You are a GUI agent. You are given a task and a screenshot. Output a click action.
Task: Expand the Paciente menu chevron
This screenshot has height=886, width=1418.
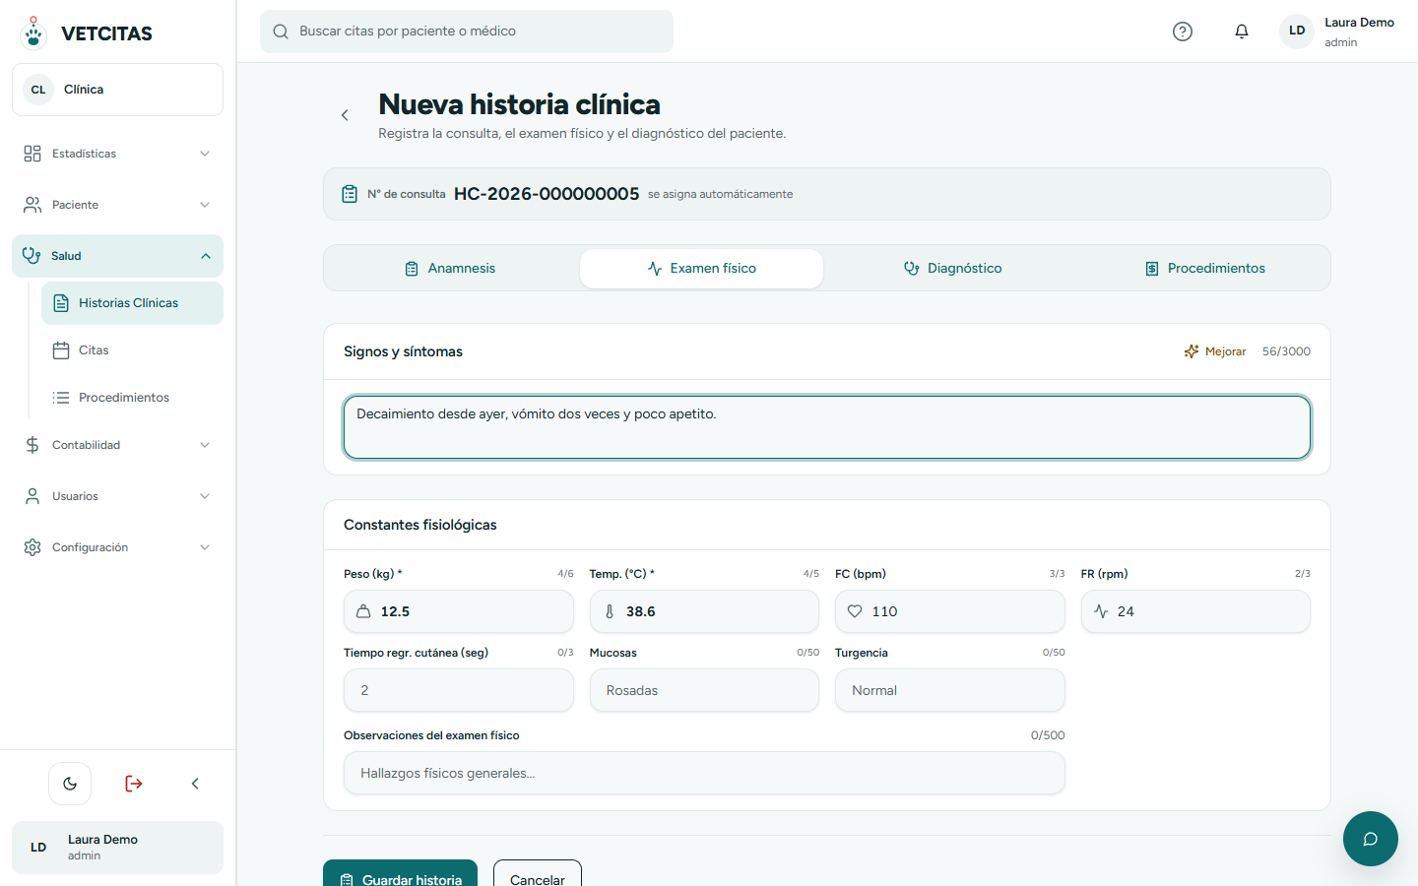click(x=205, y=205)
